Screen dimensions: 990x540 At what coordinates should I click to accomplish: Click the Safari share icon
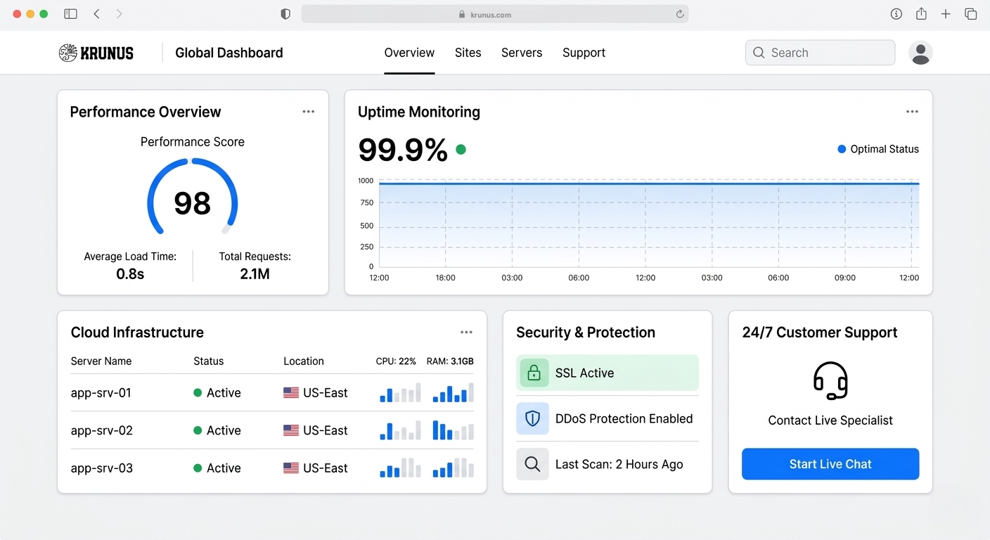tap(921, 14)
